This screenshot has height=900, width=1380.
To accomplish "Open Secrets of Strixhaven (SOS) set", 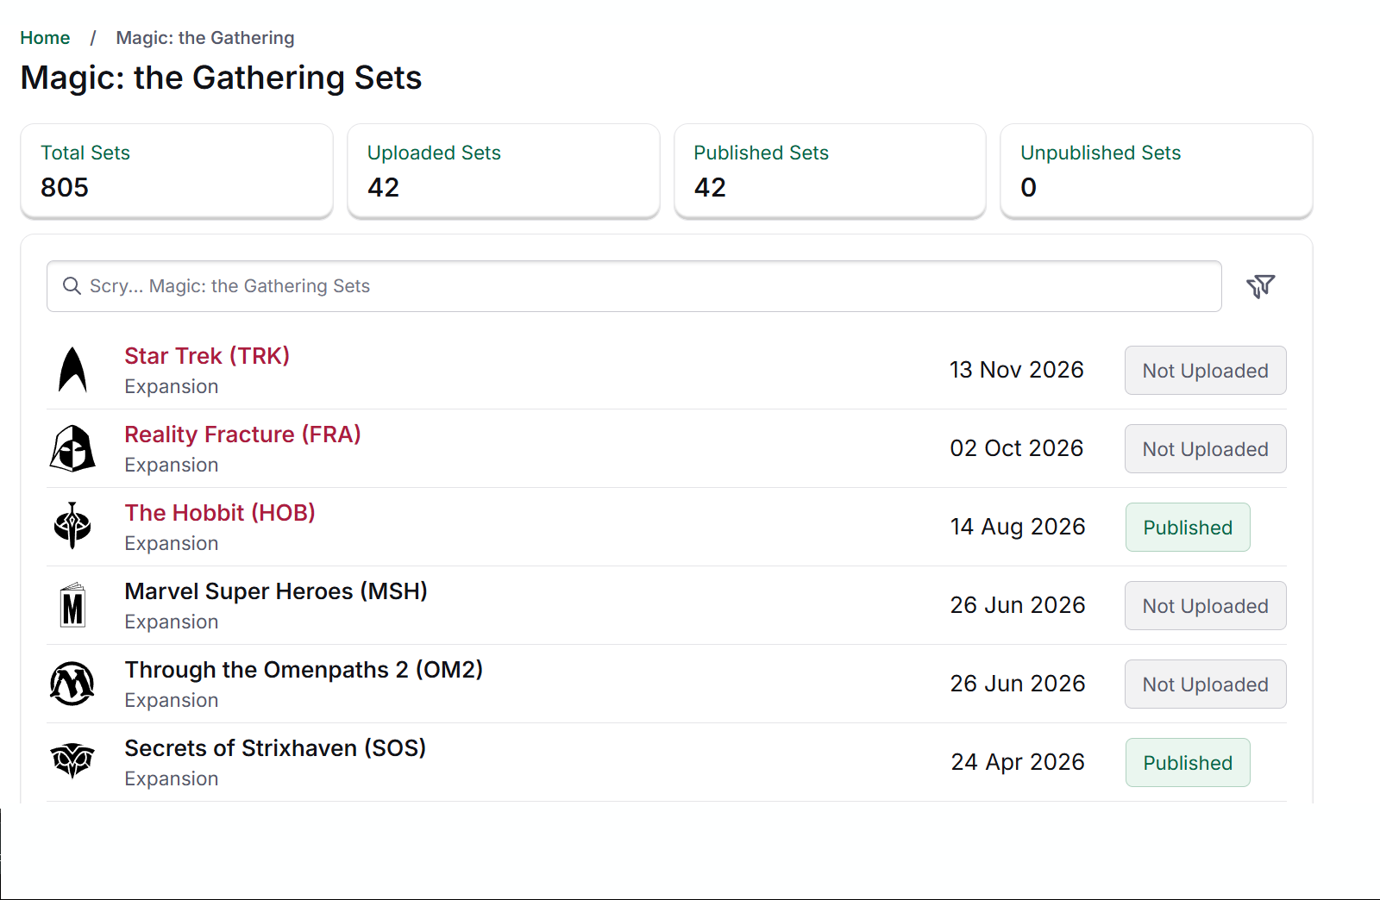I will [x=275, y=748].
